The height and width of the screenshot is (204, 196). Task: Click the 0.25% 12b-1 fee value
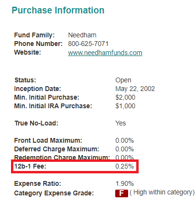124,166
